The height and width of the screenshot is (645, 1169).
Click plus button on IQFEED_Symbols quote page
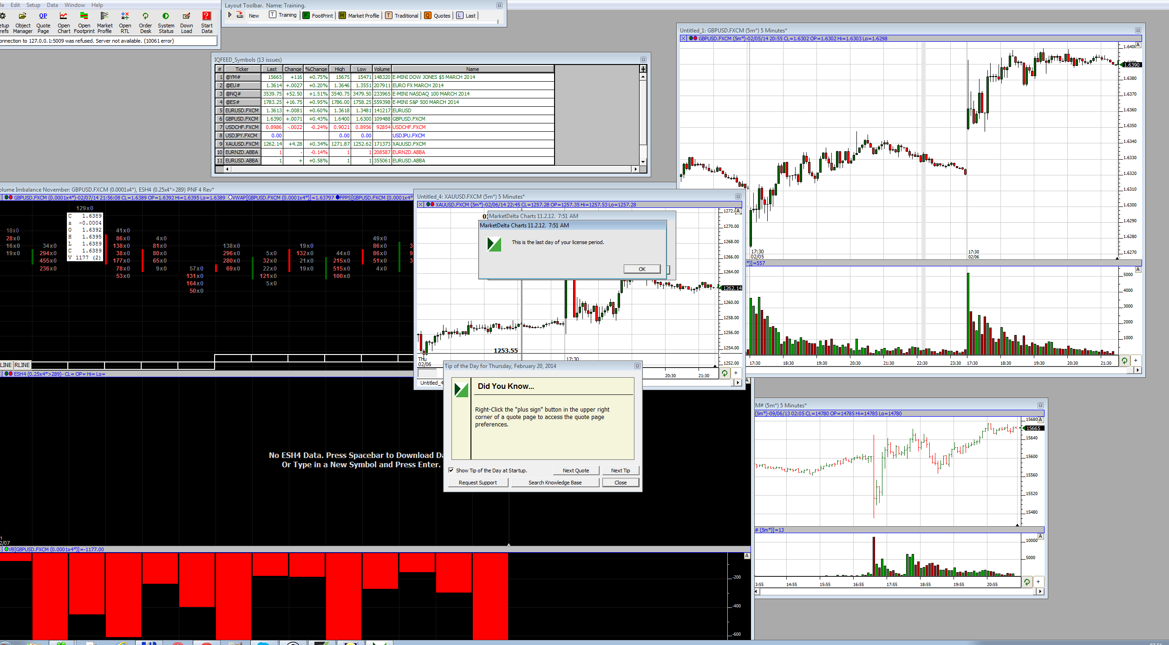(643, 69)
